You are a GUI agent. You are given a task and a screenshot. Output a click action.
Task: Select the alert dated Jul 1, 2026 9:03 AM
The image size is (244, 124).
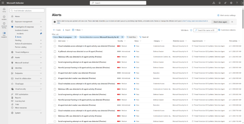click(55, 57)
